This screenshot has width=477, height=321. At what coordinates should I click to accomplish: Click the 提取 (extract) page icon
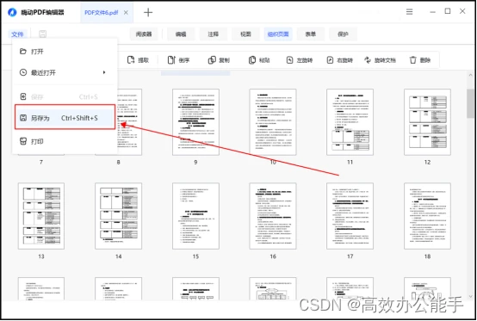point(131,60)
